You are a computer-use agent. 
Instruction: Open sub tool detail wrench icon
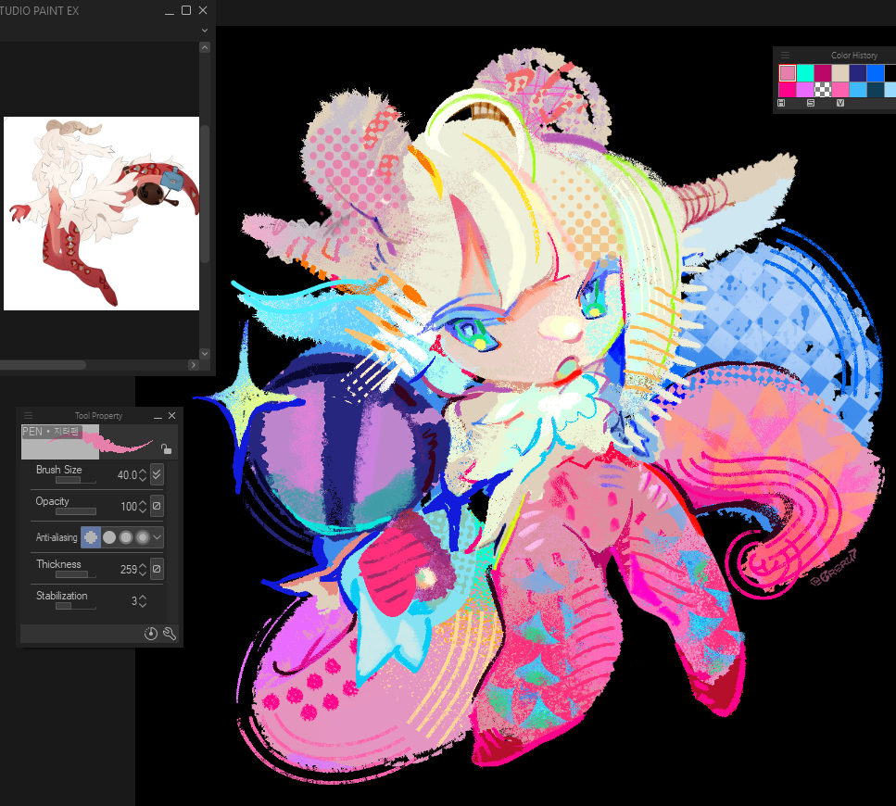[x=170, y=634]
